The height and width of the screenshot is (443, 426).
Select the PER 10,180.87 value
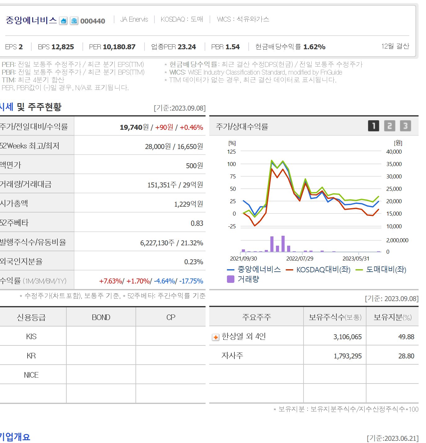point(112,47)
